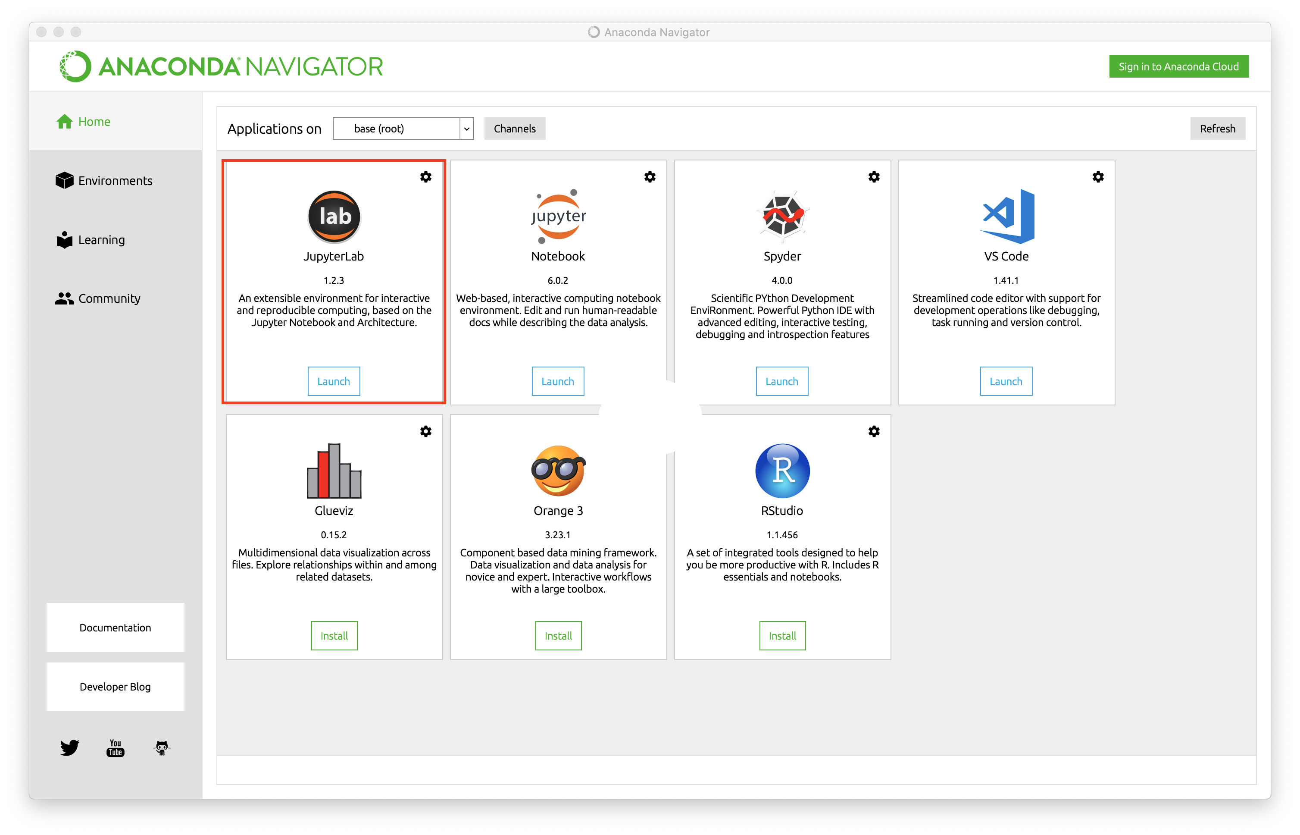Image resolution: width=1300 pixels, height=835 pixels.
Task: Launch VS Code
Action: (1006, 381)
